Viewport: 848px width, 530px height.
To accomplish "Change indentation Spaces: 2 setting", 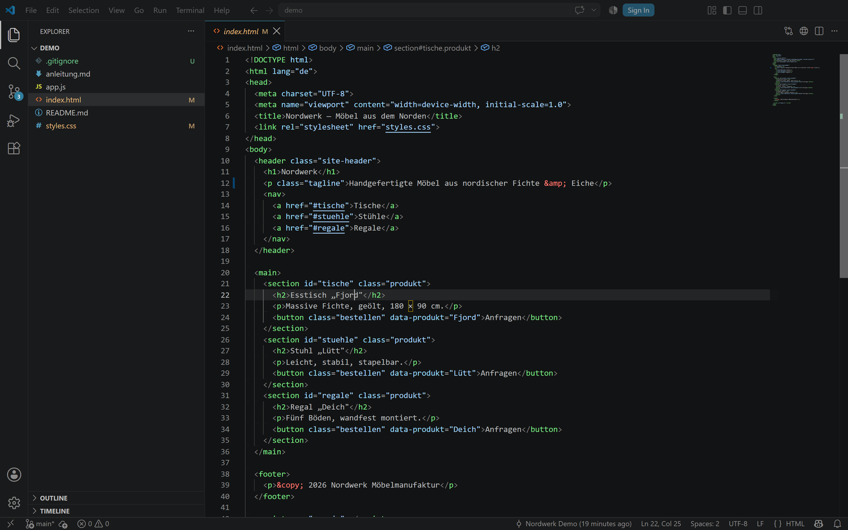I will pos(705,524).
